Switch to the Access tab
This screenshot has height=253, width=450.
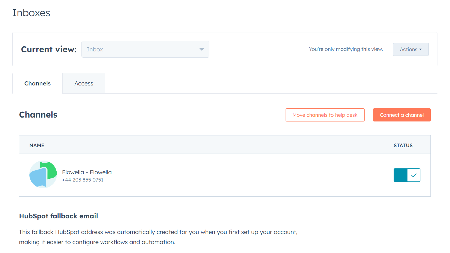click(x=84, y=83)
